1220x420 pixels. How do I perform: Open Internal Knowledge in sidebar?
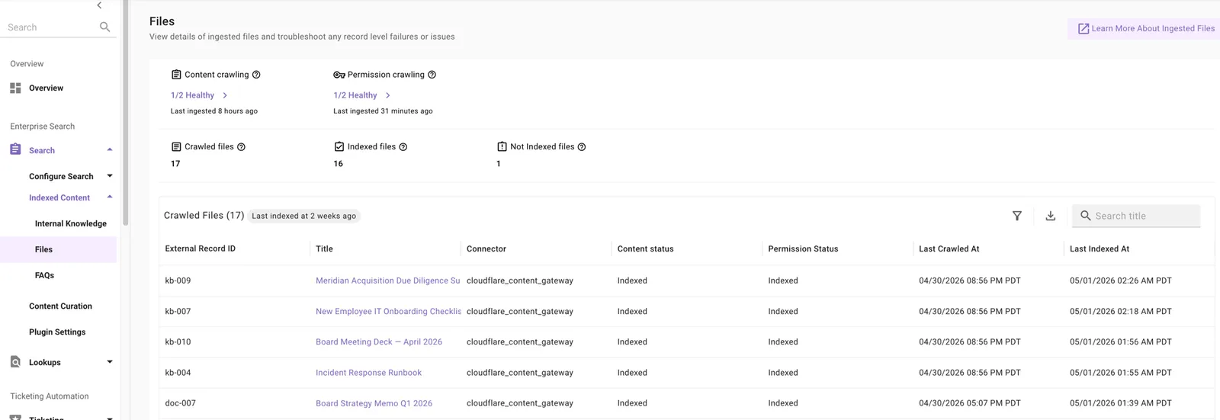(71, 223)
